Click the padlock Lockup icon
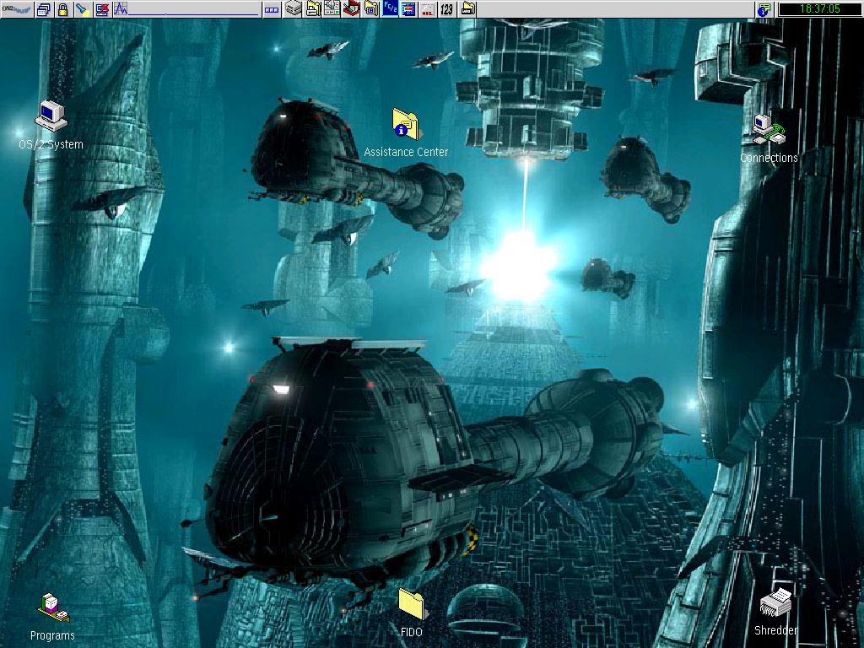 pyautogui.click(x=62, y=8)
